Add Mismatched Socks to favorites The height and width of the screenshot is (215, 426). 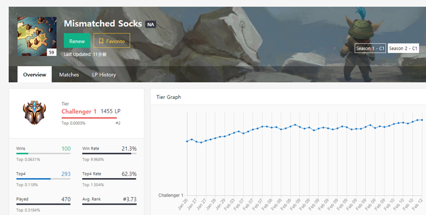click(112, 41)
